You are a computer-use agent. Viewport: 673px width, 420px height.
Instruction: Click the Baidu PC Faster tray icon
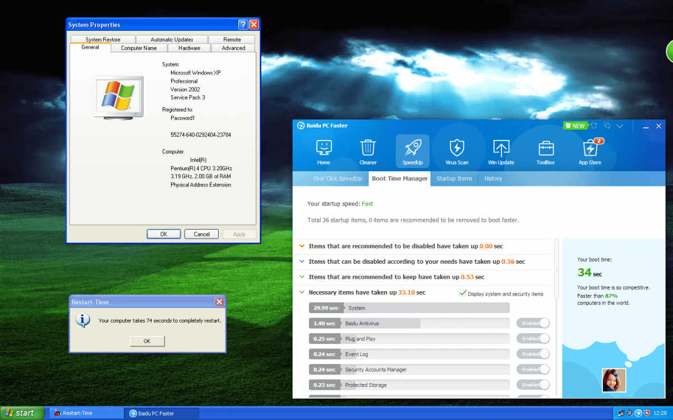pyautogui.click(x=638, y=413)
